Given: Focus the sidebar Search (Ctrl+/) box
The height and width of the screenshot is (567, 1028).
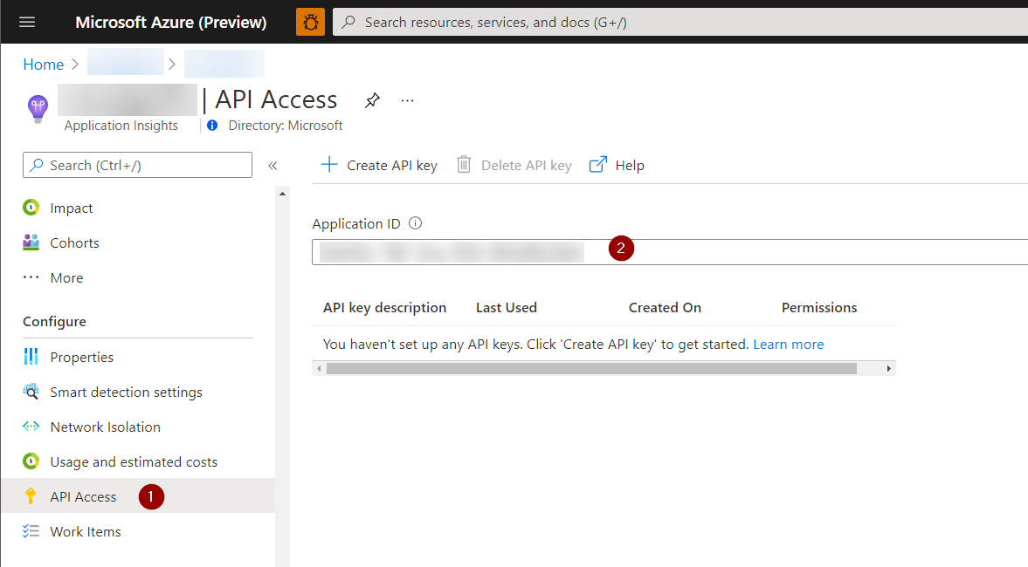Looking at the screenshot, I should (137, 165).
